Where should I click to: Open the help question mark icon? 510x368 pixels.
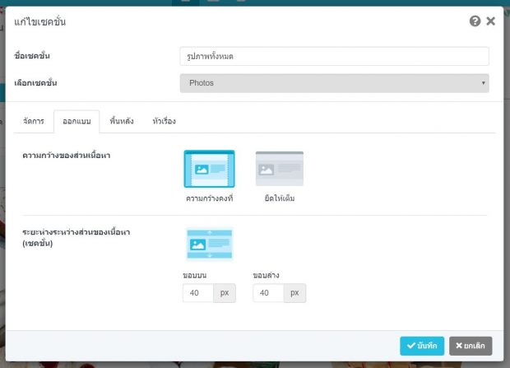tap(475, 21)
